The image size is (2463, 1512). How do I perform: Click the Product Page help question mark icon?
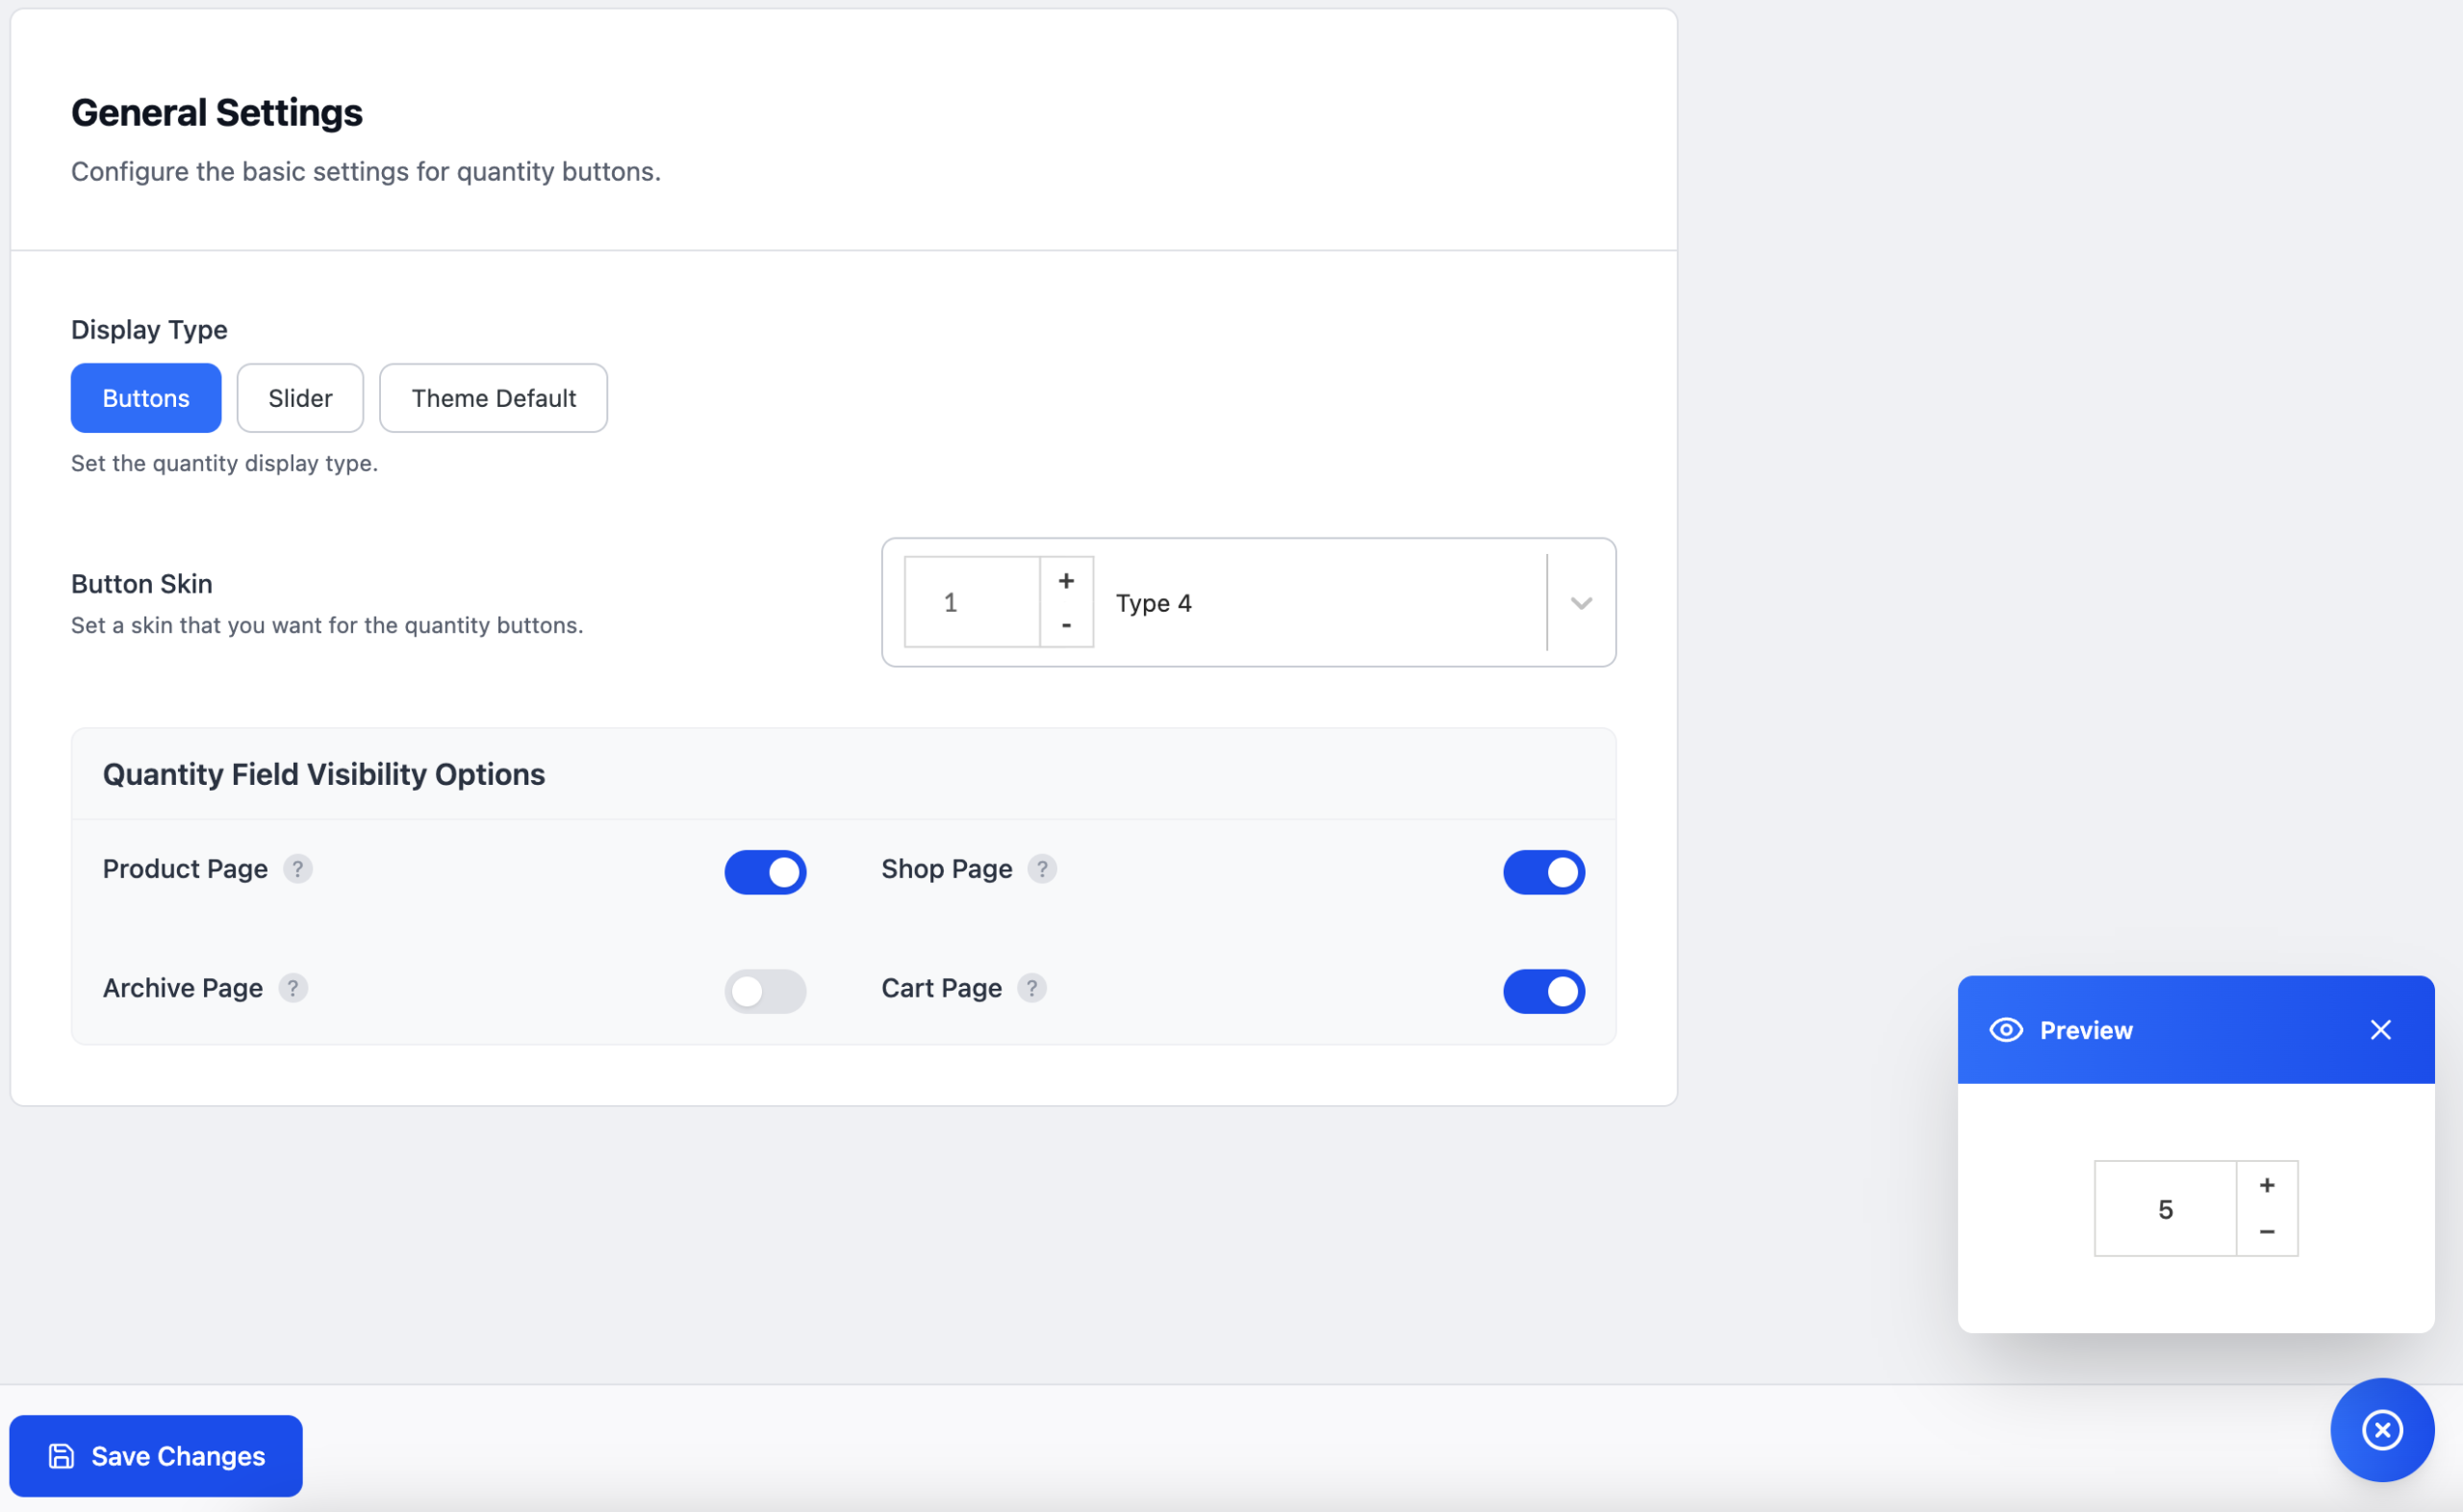(x=297, y=869)
